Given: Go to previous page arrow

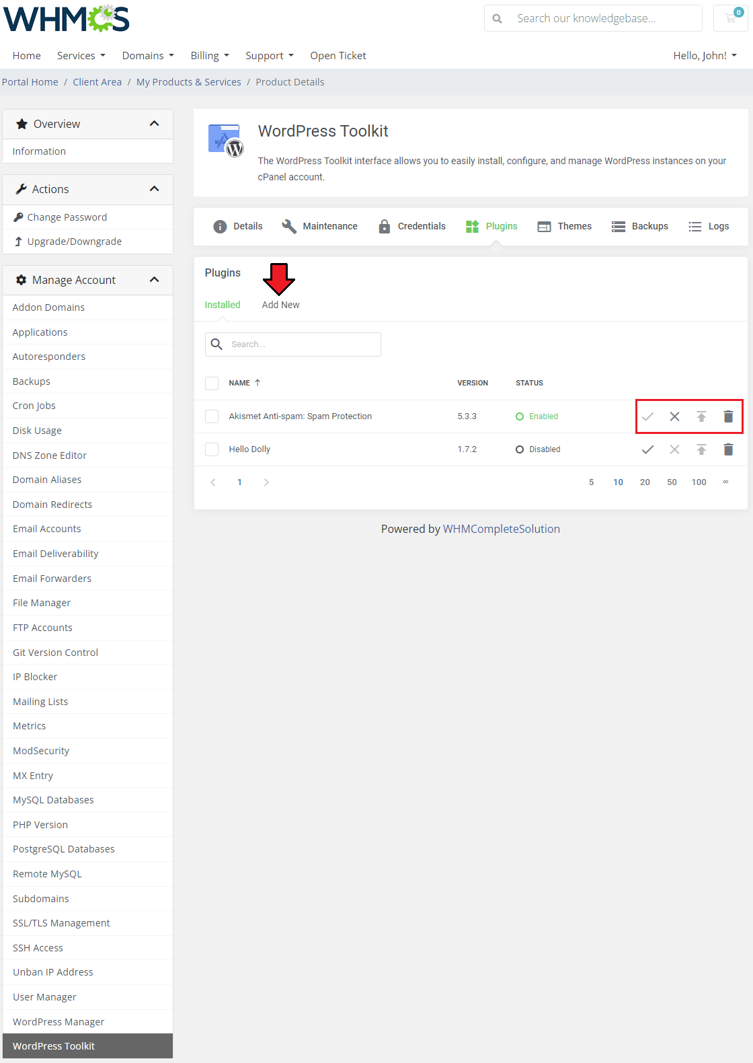Looking at the screenshot, I should [x=213, y=482].
